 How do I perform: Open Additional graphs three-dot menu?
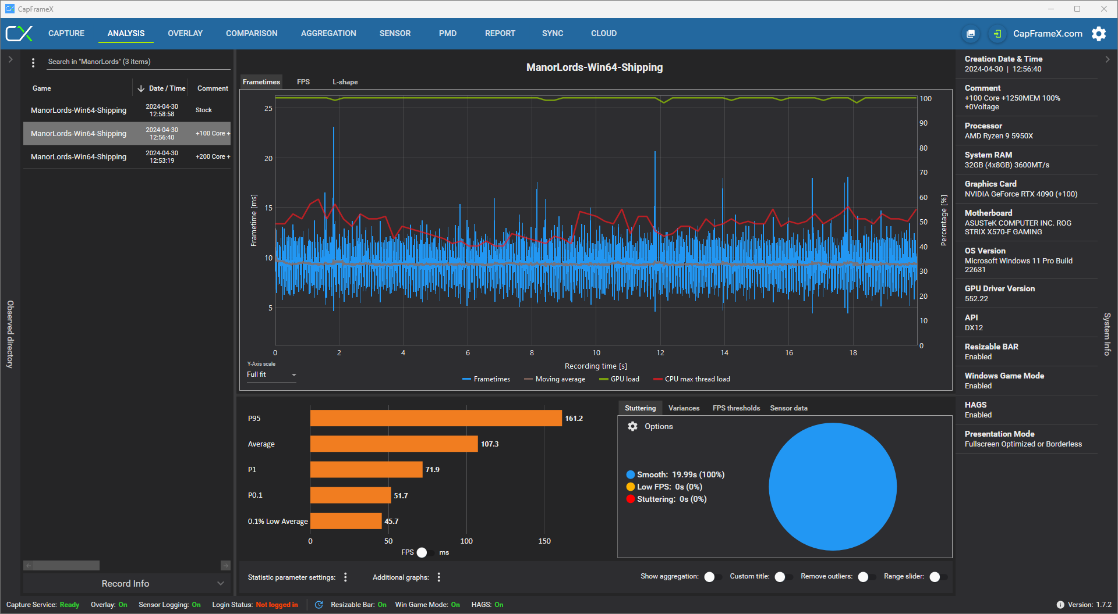(439, 577)
